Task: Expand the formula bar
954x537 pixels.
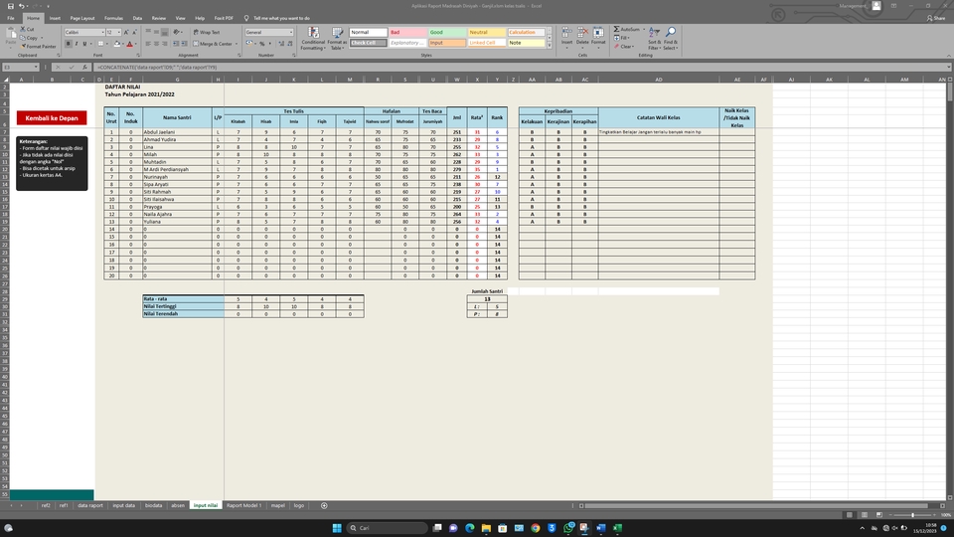Action: click(948, 68)
